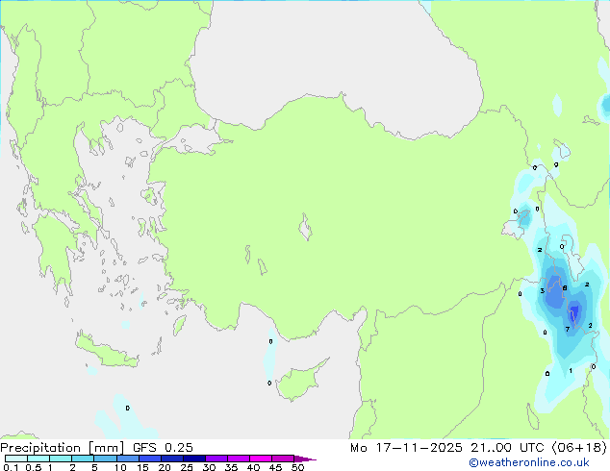
Task: Click the 2–5 mm legend color box
Action: tap(83, 459)
